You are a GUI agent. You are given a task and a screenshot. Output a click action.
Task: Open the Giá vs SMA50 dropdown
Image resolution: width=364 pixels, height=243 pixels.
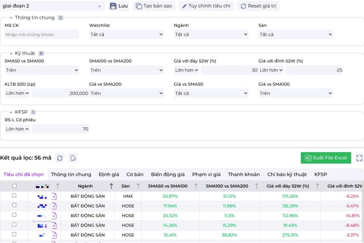point(211,93)
